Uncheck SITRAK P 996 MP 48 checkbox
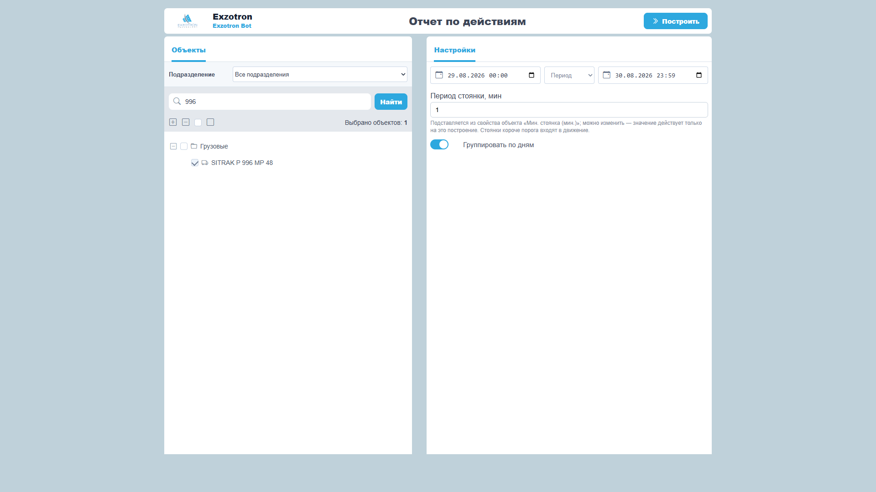 pyautogui.click(x=195, y=163)
